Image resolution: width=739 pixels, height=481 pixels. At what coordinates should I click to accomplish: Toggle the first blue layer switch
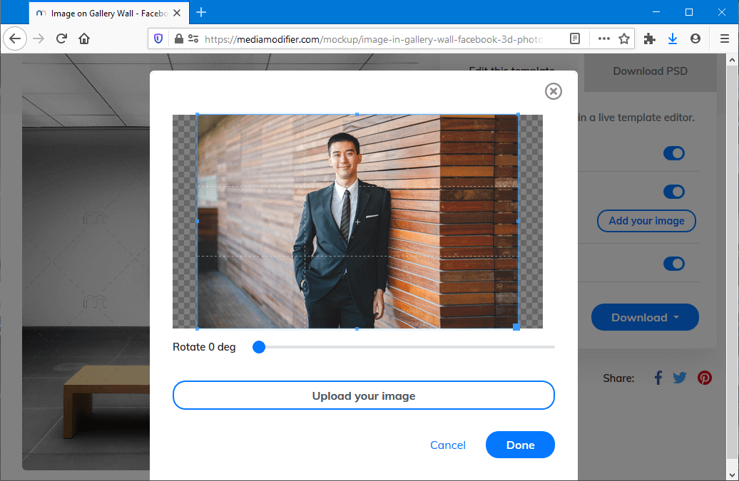[673, 153]
